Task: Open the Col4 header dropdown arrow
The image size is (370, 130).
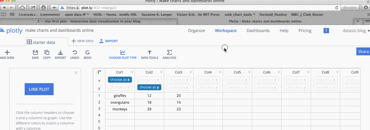Action: [220, 72]
